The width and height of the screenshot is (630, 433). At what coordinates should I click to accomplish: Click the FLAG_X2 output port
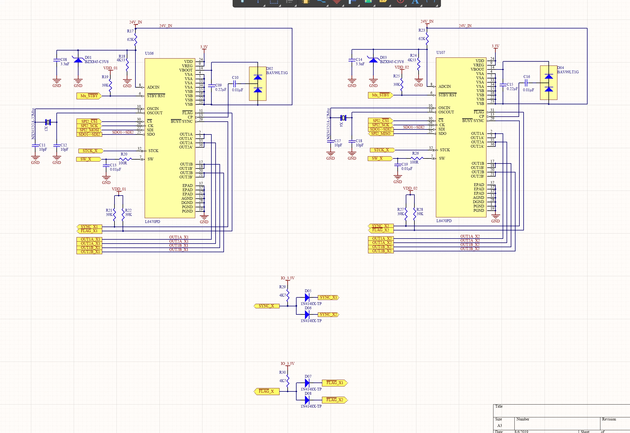click(335, 400)
